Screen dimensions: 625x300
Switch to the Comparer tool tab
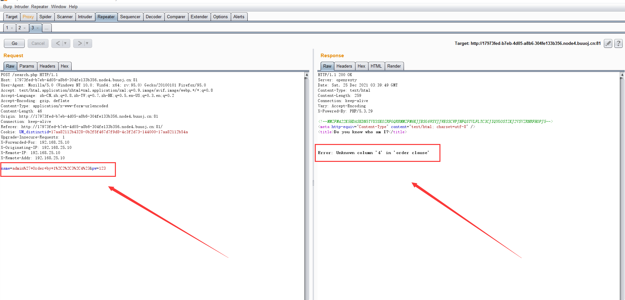(176, 17)
